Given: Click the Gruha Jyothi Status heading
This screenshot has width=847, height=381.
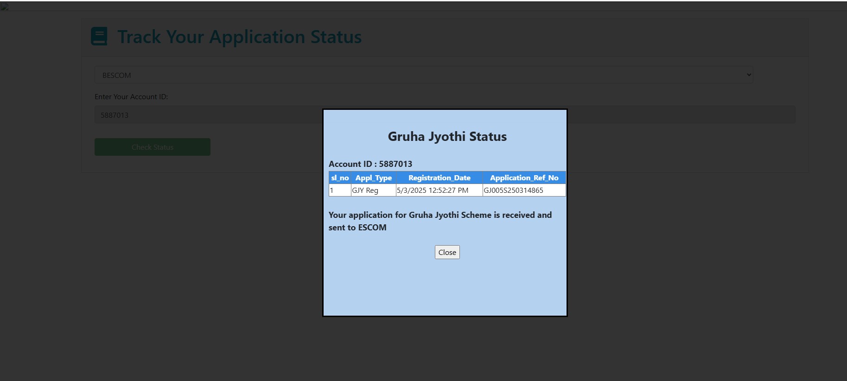Looking at the screenshot, I should [x=447, y=137].
